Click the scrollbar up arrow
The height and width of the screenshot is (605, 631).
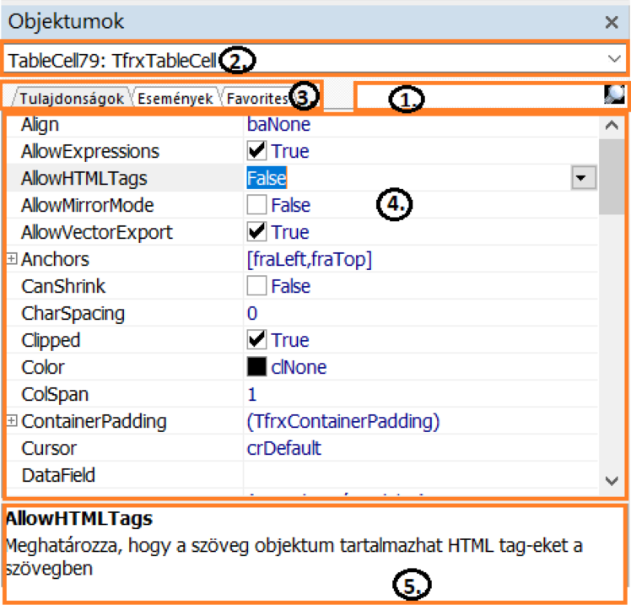pyautogui.click(x=612, y=126)
